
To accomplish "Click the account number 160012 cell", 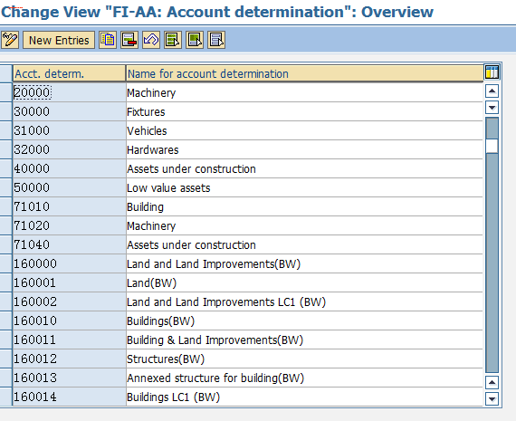I will [69, 359].
